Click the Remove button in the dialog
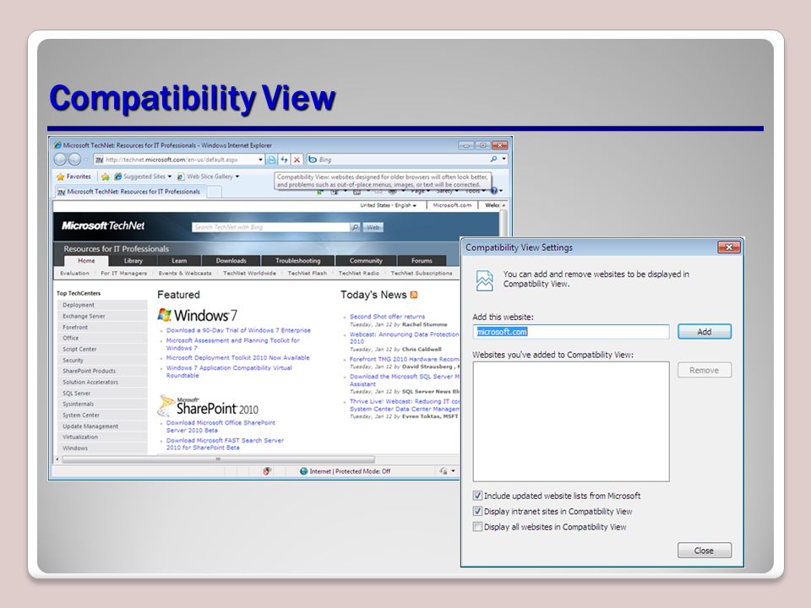This screenshot has height=608, width=811. click(x=705, y=370)
